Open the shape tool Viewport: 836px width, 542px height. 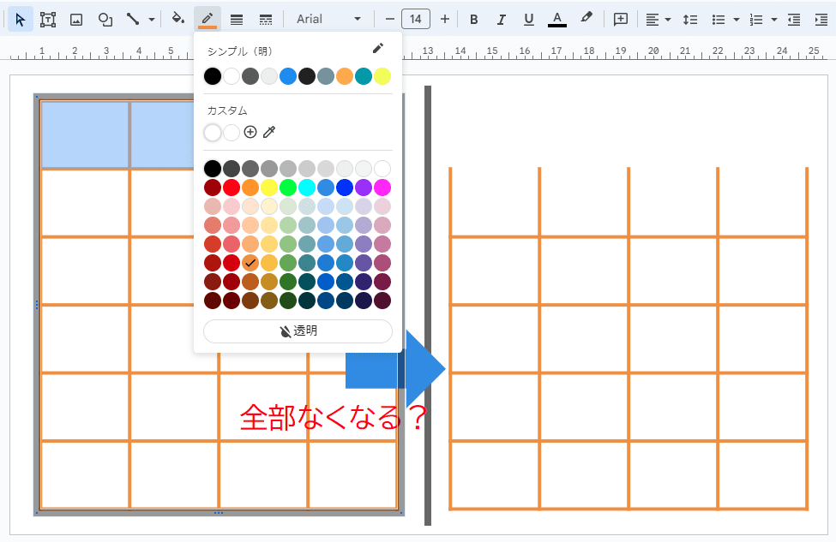(105, 20)
